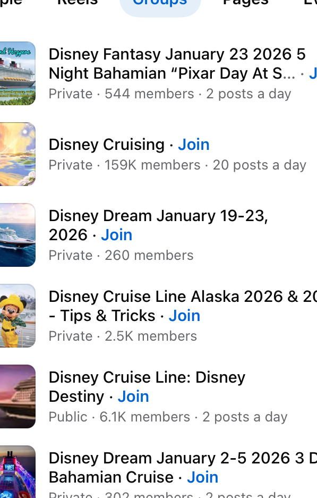317x498 pixels.
Task: Switch to the Reels tab
Action: point(77,3)
